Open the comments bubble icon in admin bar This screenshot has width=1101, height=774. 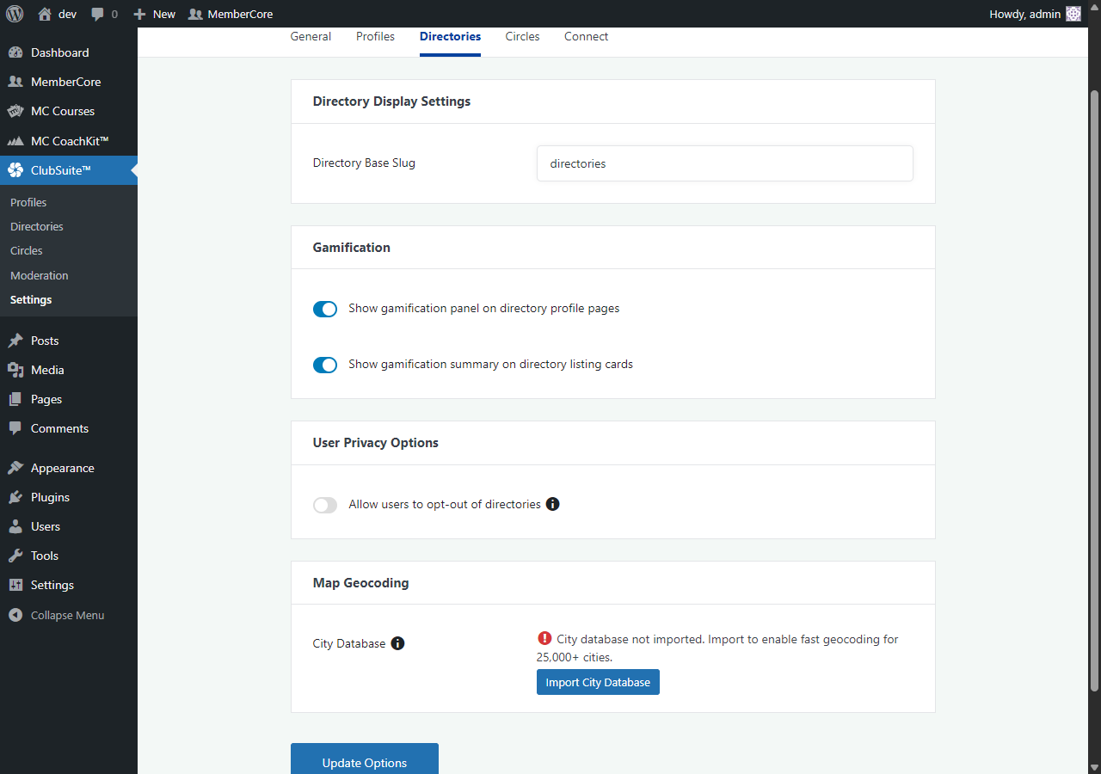click(98, 14)
